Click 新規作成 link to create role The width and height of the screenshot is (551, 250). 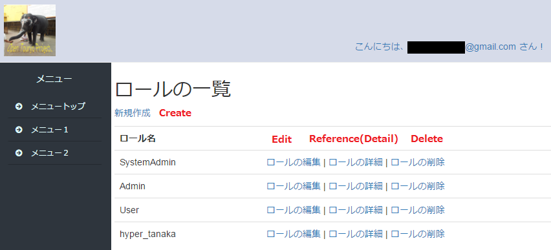coord(133,113)
